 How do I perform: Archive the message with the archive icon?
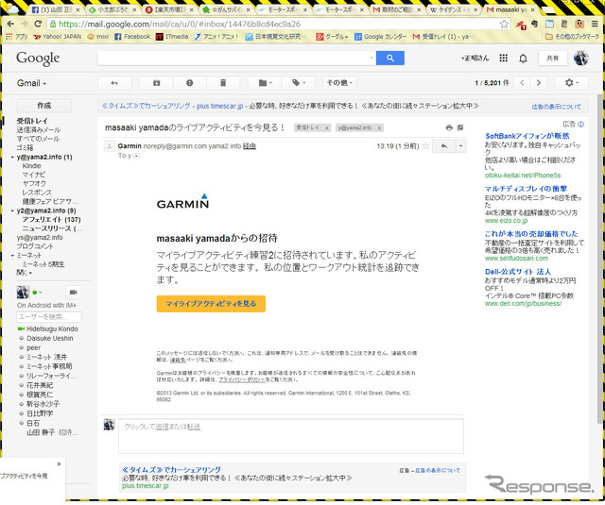pos(156,83)
